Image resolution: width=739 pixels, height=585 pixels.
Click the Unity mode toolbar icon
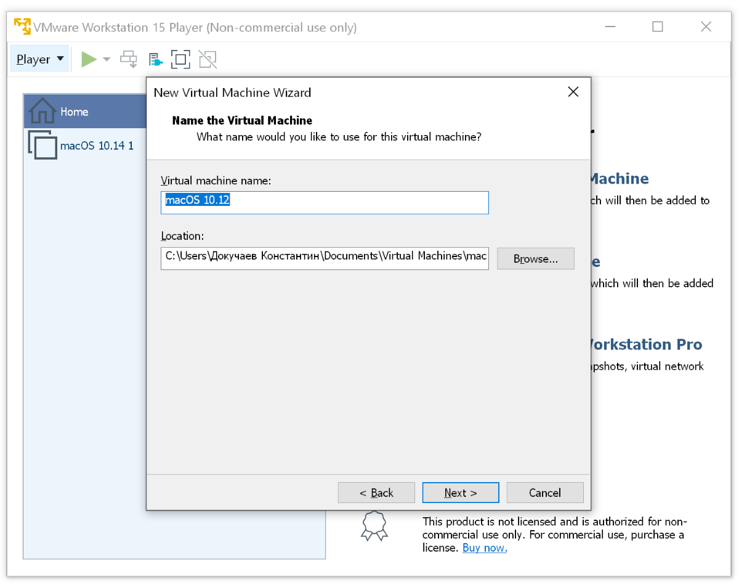208,59
